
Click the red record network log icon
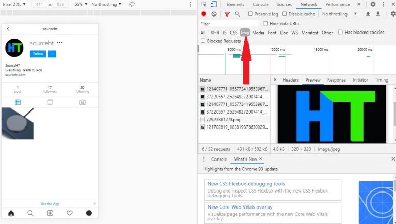point(204,14)
